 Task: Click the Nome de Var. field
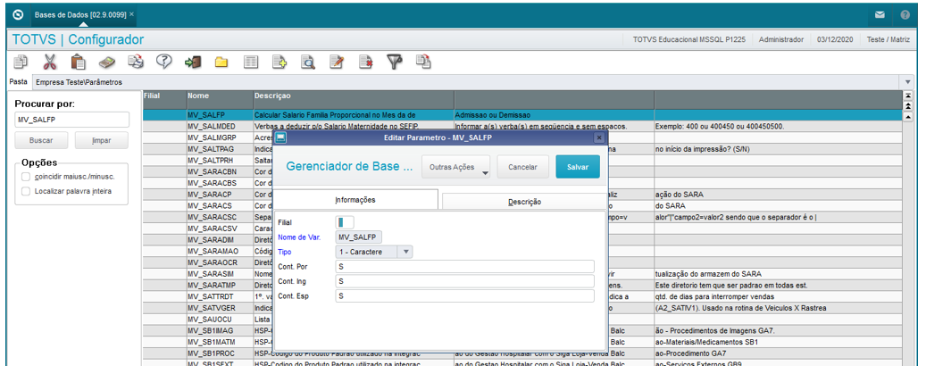coord(359,237)
